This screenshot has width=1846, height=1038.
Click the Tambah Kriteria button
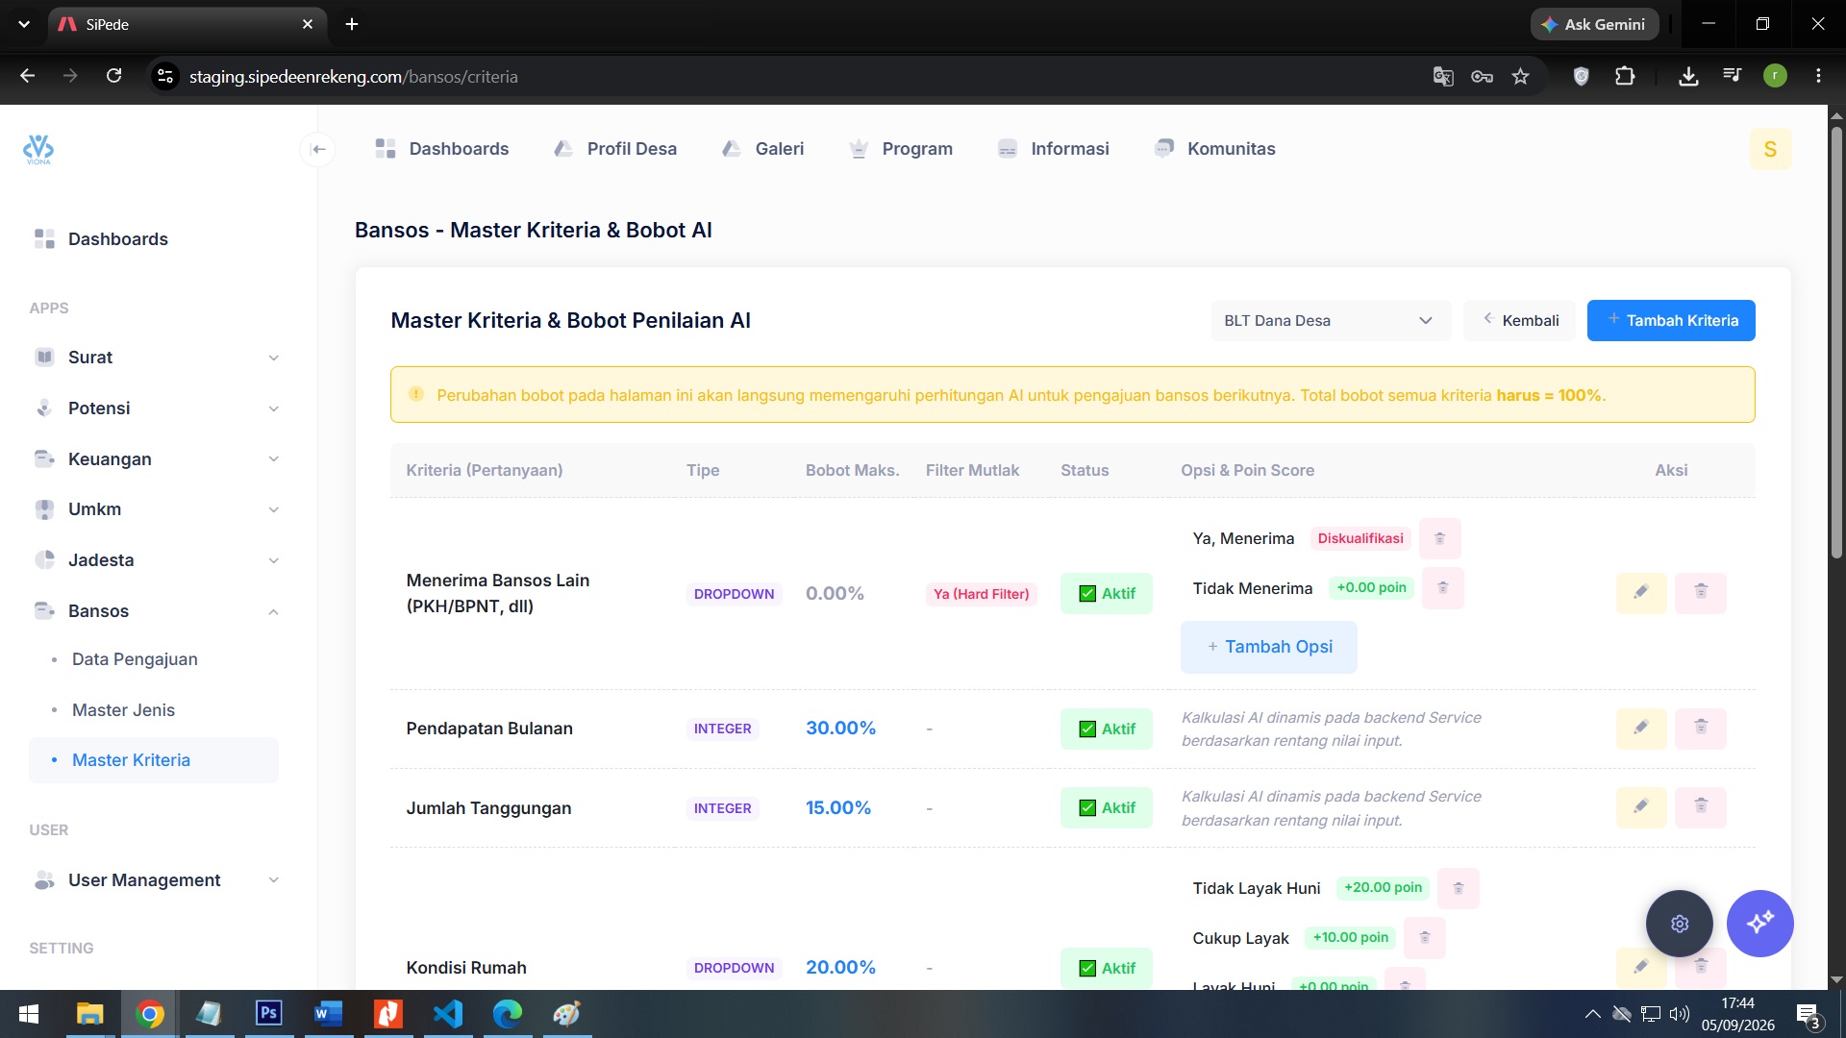[x=1671, y=320]
